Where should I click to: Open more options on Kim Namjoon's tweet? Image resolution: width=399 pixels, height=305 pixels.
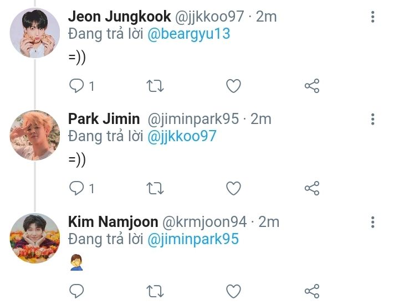click(x=373, y=222)
